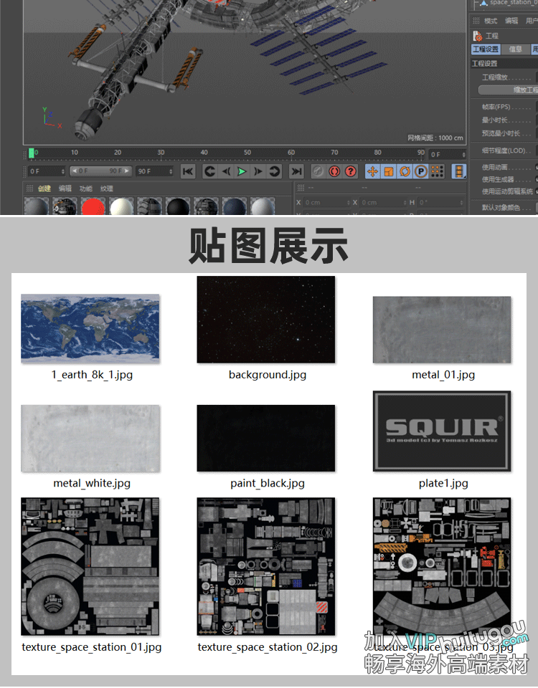Screen dimensions: 538x688
Task: Toggle the 使用生成器 checkbox
Action: (x=536, y=179)
